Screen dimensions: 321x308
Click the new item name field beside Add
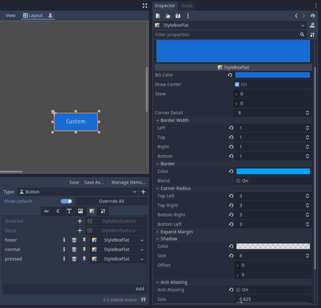68,289
